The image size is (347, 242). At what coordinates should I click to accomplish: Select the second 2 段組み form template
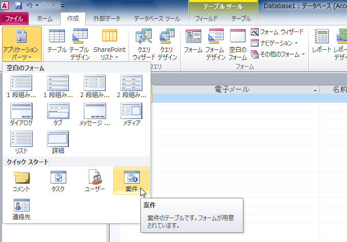point(132,86)
